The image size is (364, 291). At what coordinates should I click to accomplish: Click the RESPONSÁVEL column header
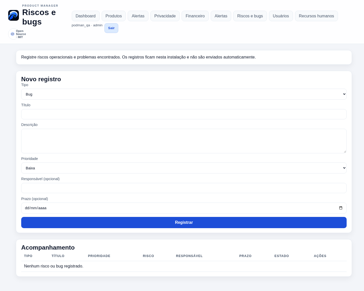(x=189, y=256)
